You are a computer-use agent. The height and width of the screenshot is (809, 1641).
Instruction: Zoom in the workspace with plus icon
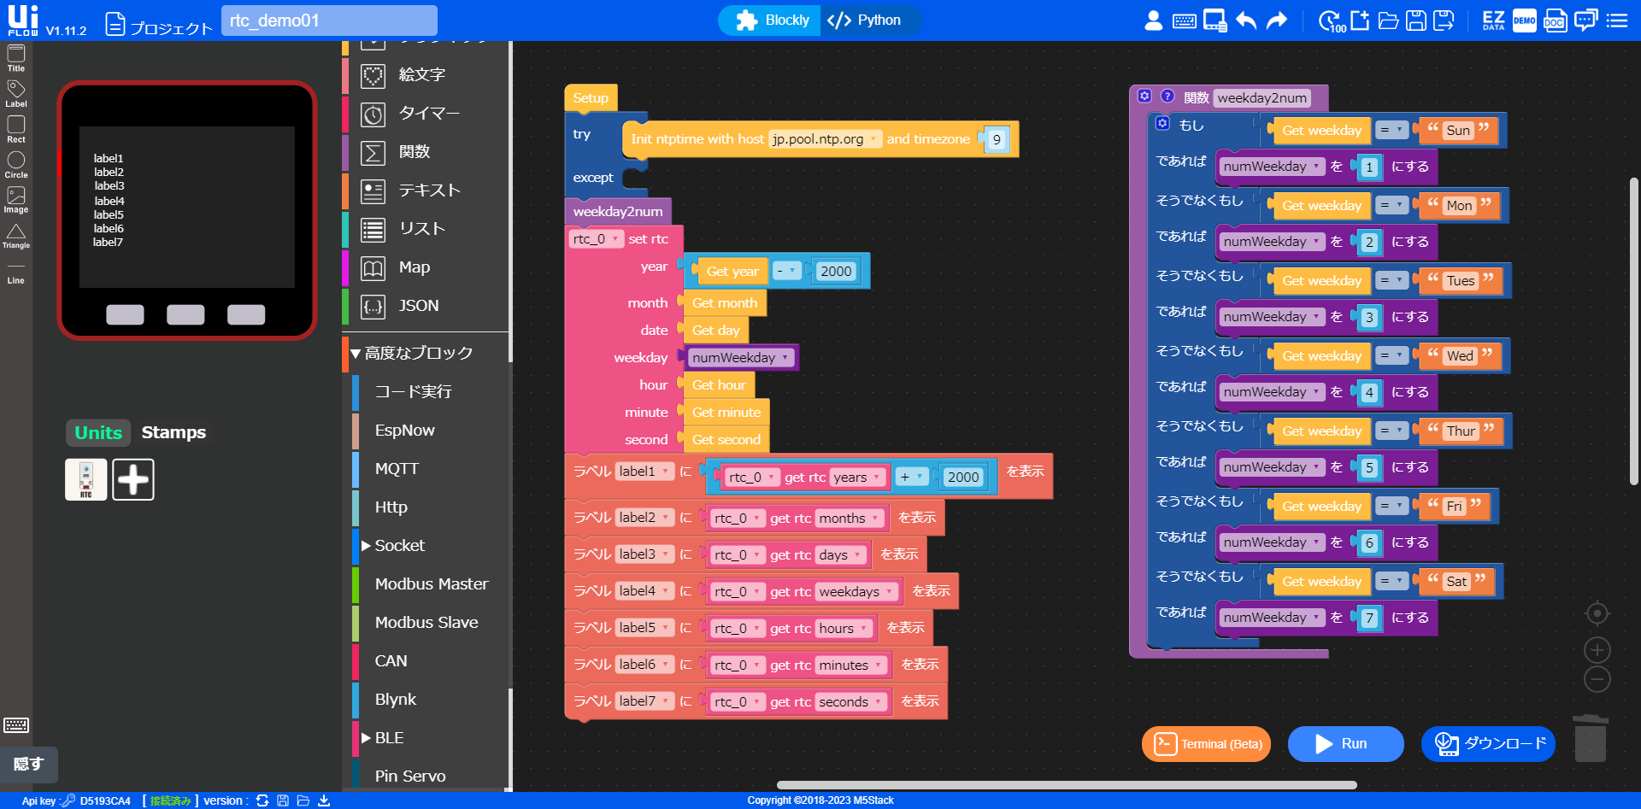[x=1597, y=650]
